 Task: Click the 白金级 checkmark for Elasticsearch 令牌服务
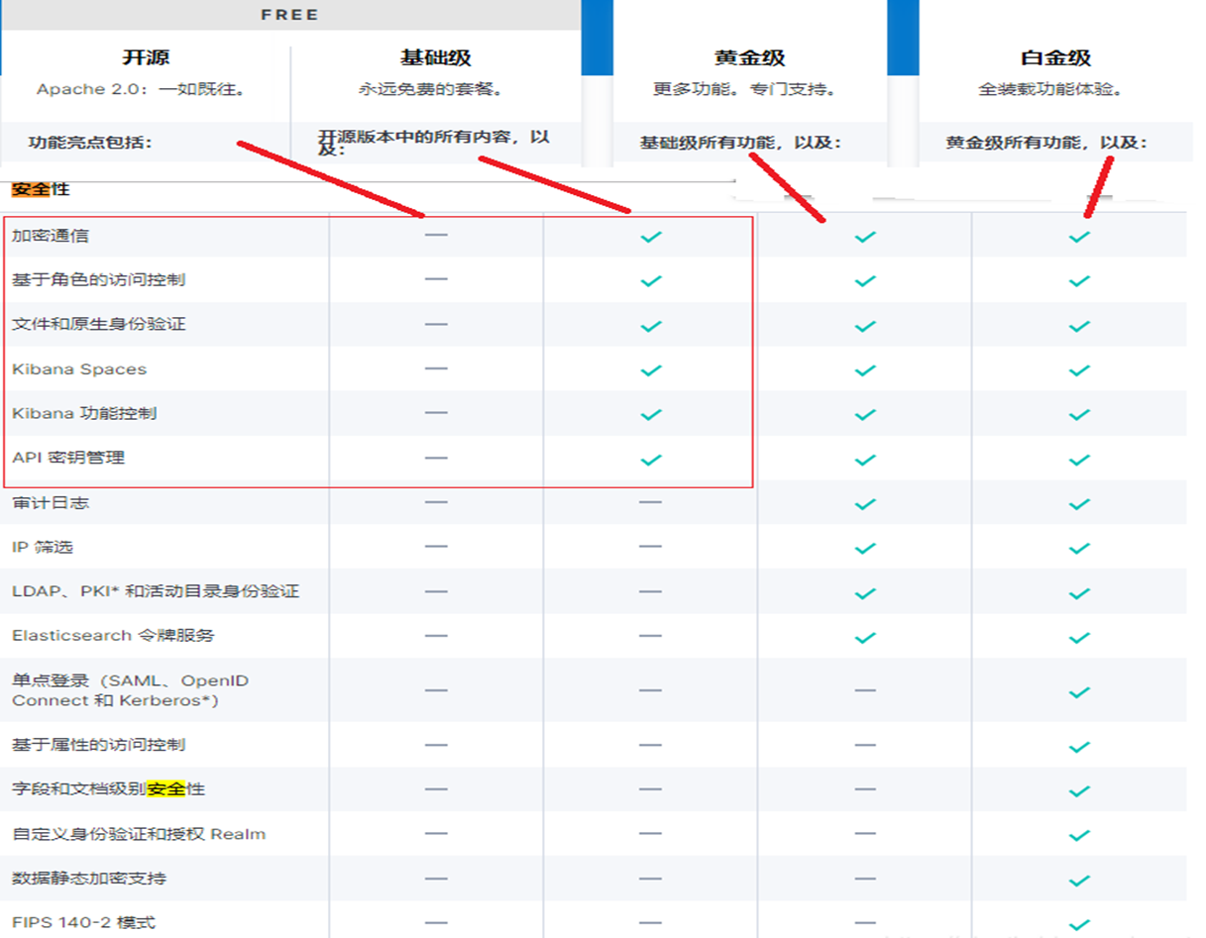1079,638
